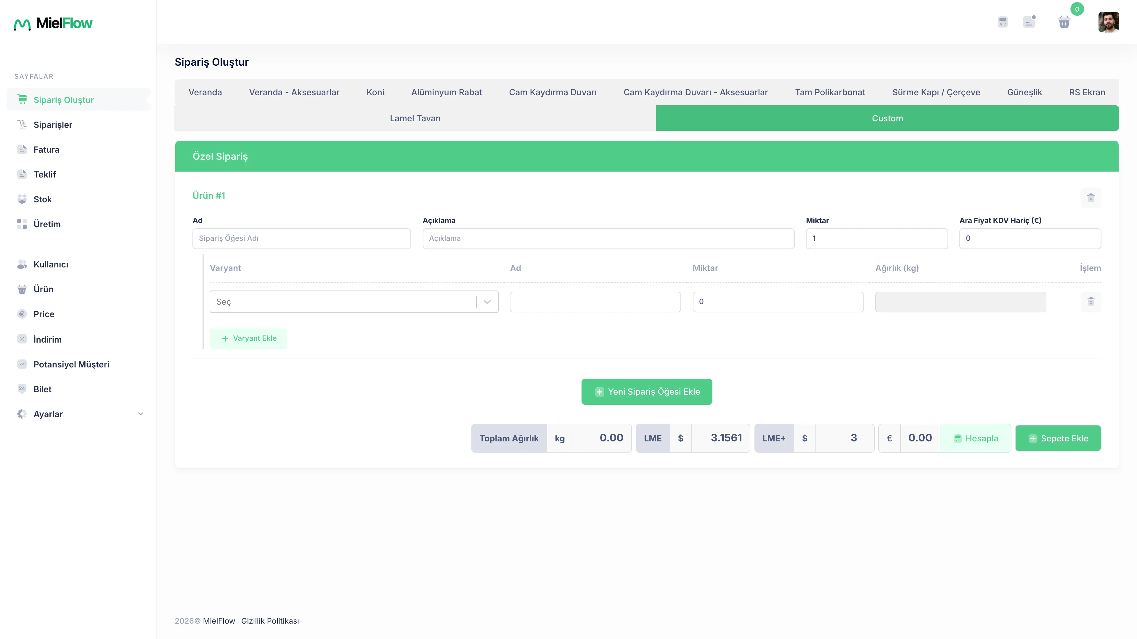Select the Lamel Tavan tab
Screen dimensions: 1137x639
[x=415, y=118]
